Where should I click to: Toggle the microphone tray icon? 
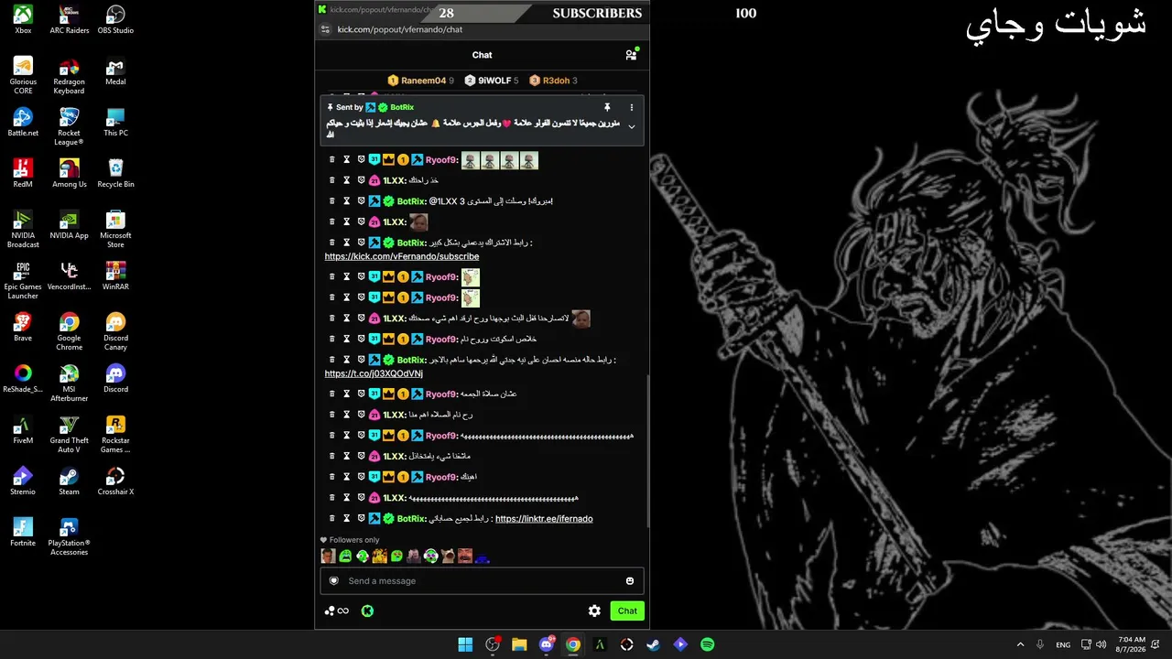pos(1040,644)
